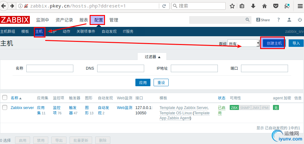This screenshot has width=304, height=144.
Task: Click the Zabbix search magnifier icon
Action: click(x=248, y=20)
